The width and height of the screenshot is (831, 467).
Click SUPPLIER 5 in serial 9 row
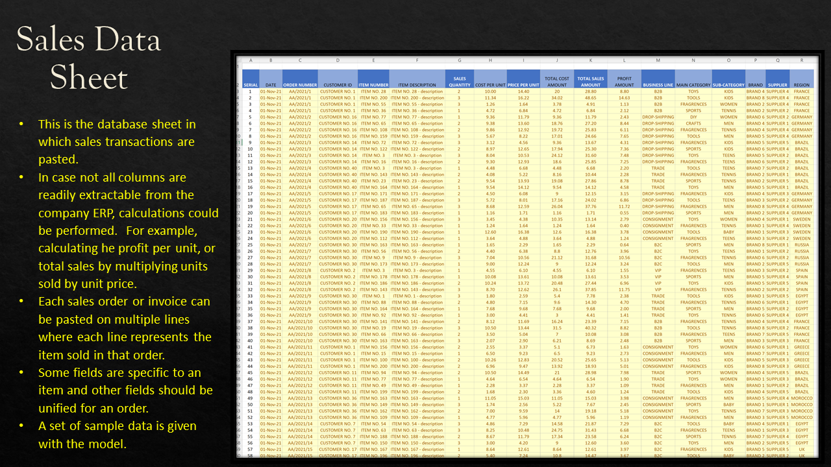pyautogui.click(x=777, y=142)
